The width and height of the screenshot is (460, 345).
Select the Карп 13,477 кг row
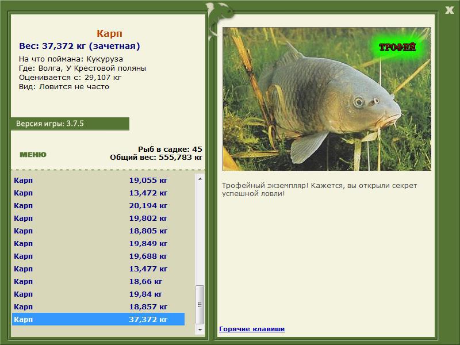click(98, 269)
